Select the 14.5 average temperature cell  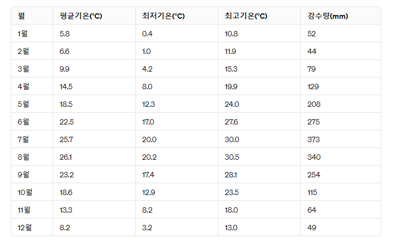66,87
